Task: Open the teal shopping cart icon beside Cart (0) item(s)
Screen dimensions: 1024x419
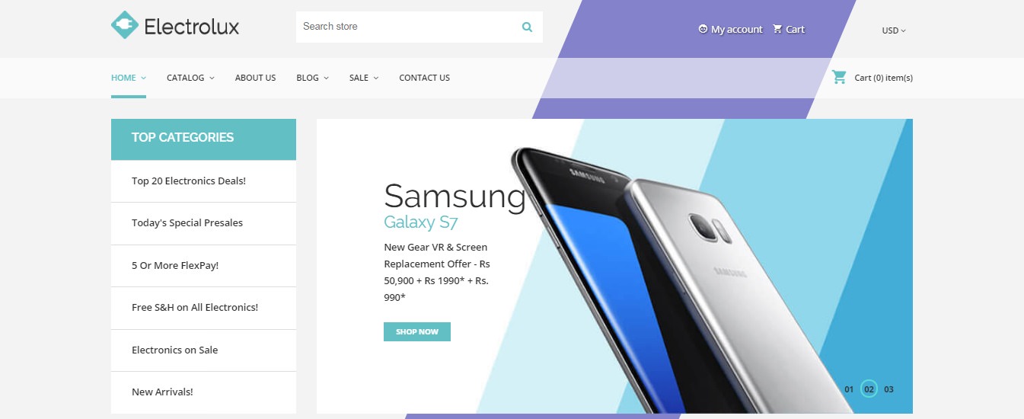Action: (839, 77)
